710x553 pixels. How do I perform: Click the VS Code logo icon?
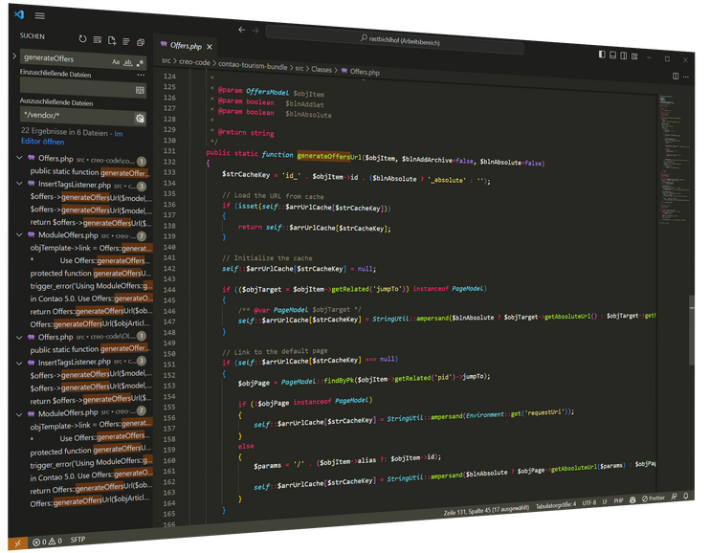tap(19, 14)
